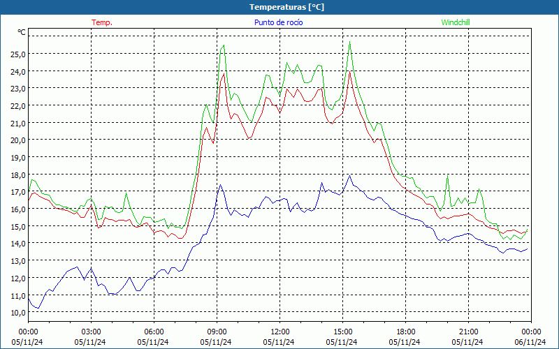Screen dimensions: 559x349
Task: Click the 17,0 y-axis value
Action: pyautogui.click(x=18, y=191)
